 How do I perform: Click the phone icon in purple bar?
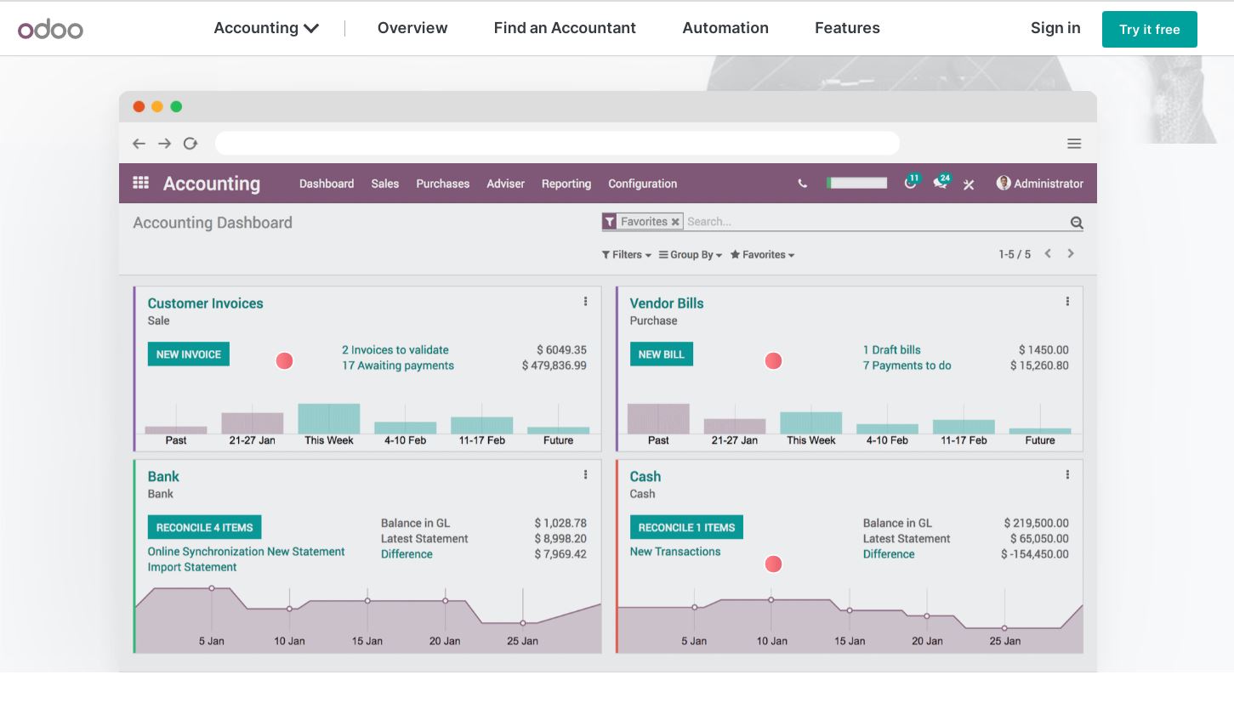click(802, 184)
